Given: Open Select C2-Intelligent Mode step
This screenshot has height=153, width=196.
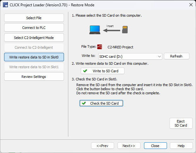Looking at the screenshot, I should click(34, 38).
